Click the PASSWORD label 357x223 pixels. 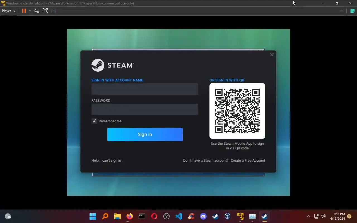pyautogui.click(x=101, y=101)
